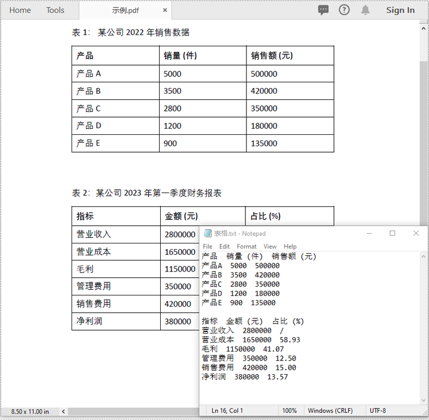The height and width of the screenshot is (420, 429).
Task: Open the Notepad Edit menu
Action: click(x=224, y=246)
